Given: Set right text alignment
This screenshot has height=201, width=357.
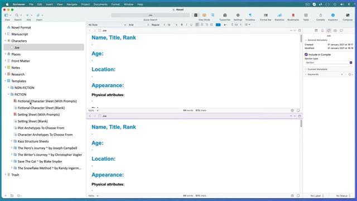Looking at the screenshot, I should point(207,25).
